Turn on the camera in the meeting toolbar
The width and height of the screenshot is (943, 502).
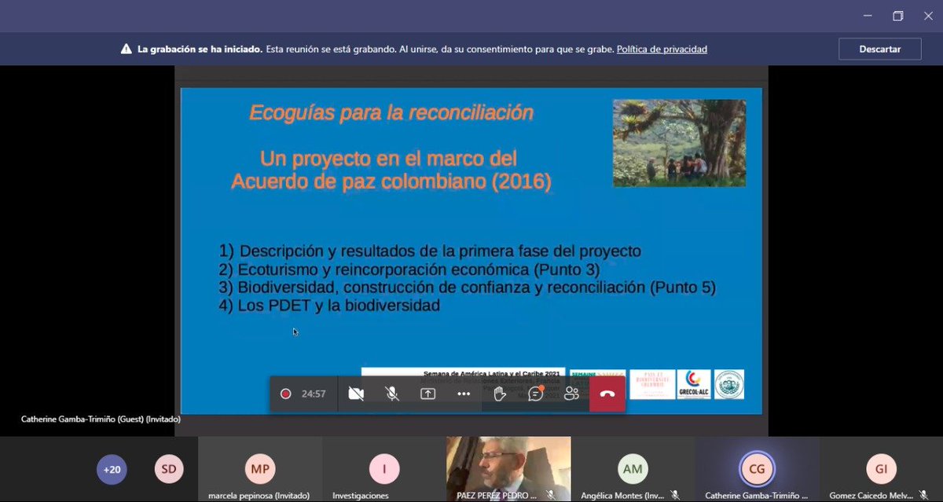[356, 394]
